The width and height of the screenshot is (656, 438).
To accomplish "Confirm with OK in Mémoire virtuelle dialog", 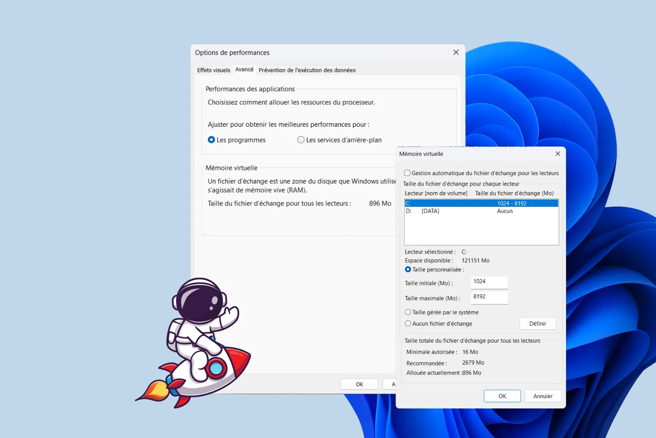I will point(502,396).
